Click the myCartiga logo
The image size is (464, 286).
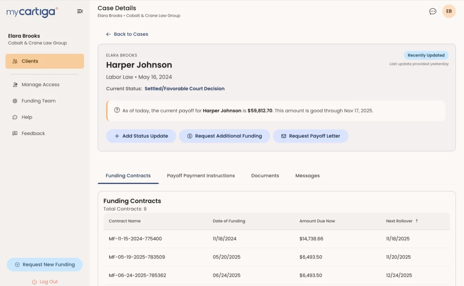[32, 12]
